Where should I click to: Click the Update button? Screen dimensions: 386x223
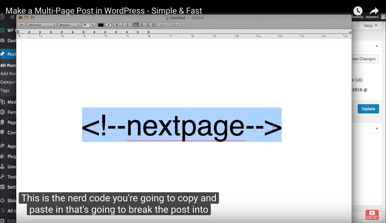[368, 108]
